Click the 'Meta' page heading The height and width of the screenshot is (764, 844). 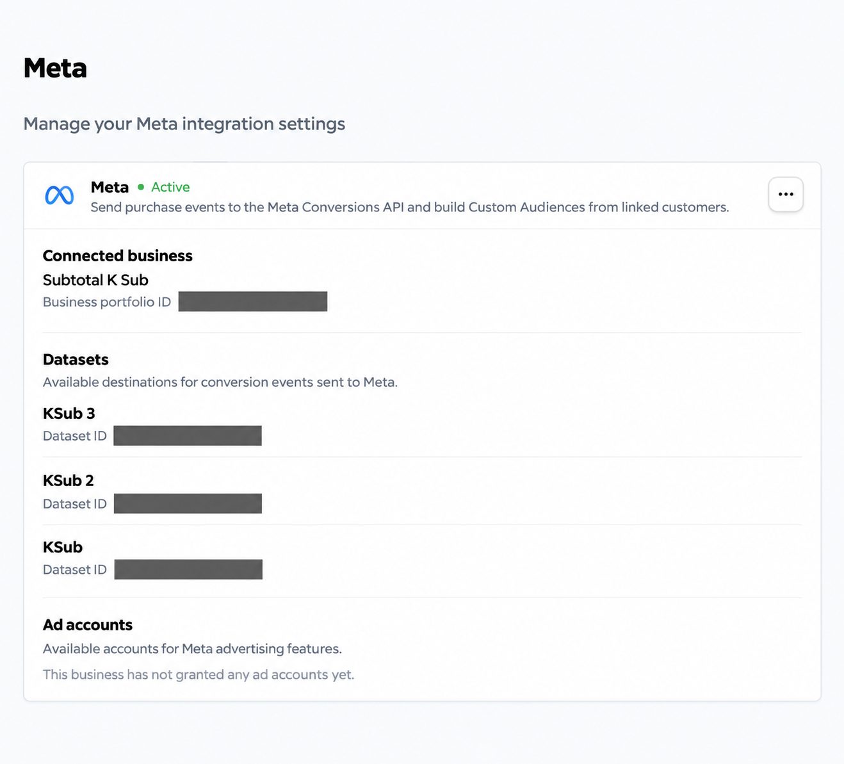55,68
